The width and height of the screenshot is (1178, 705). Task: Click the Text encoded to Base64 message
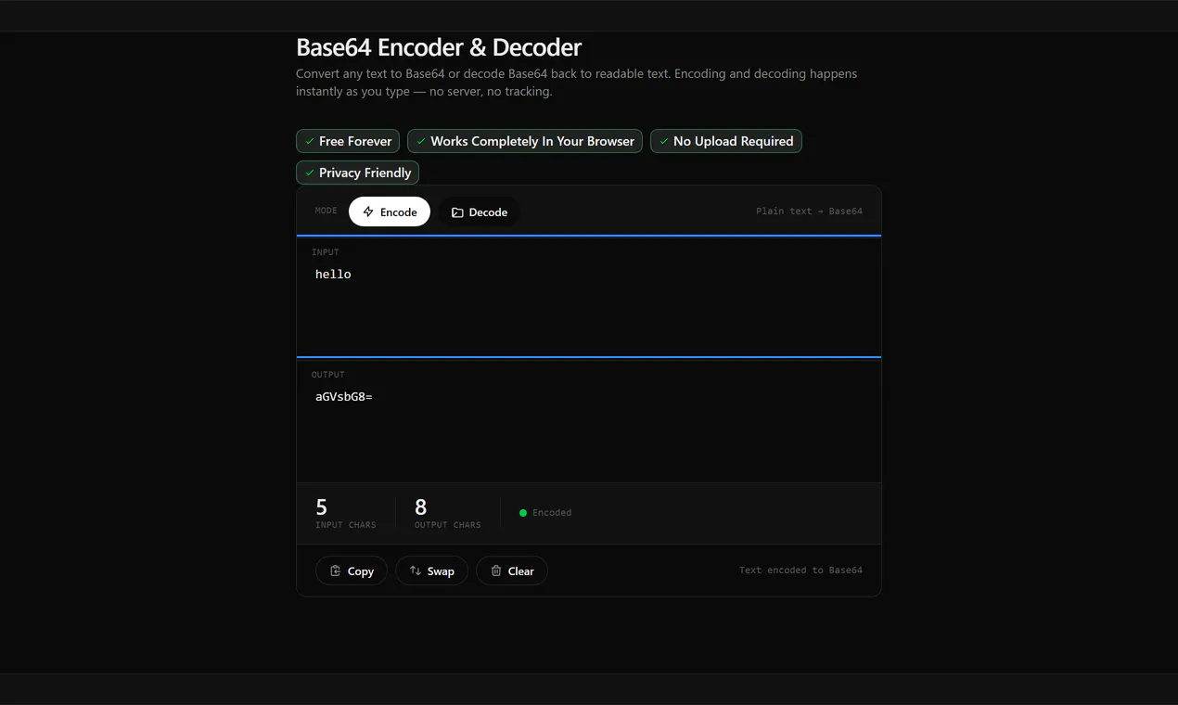coord(800,570)
